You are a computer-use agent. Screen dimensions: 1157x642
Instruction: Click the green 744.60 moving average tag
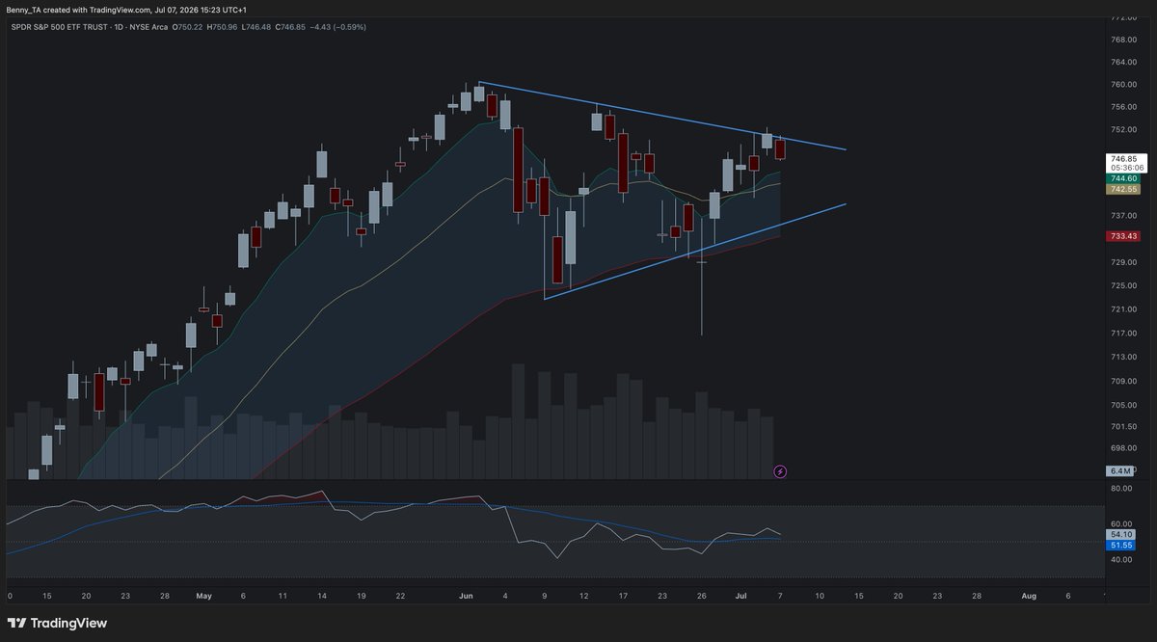(x=1124, y=179)
